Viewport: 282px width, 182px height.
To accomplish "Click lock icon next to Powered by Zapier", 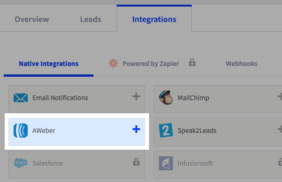I will point(192,62).
